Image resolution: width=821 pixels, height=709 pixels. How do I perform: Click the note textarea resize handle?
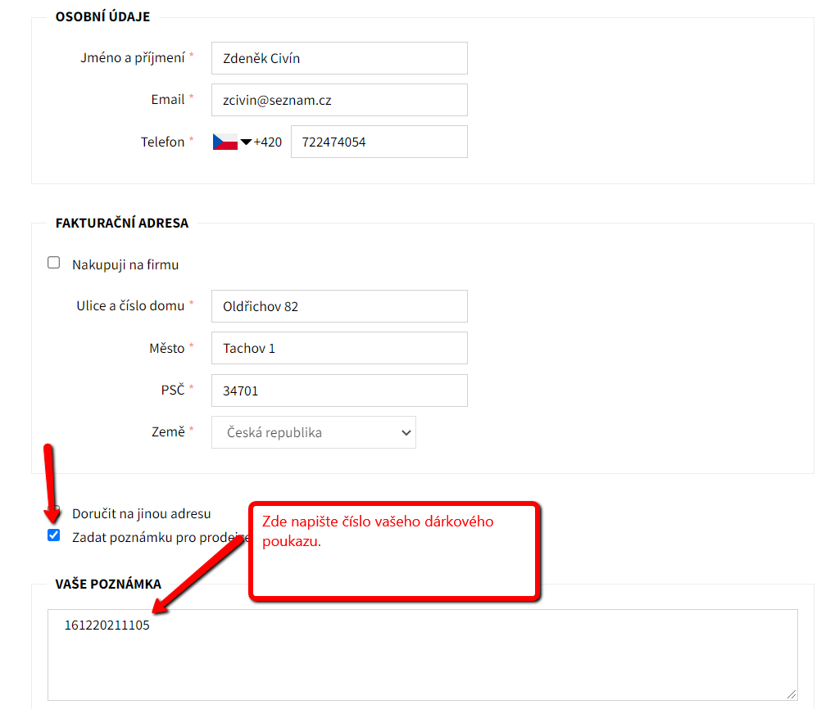791,693
